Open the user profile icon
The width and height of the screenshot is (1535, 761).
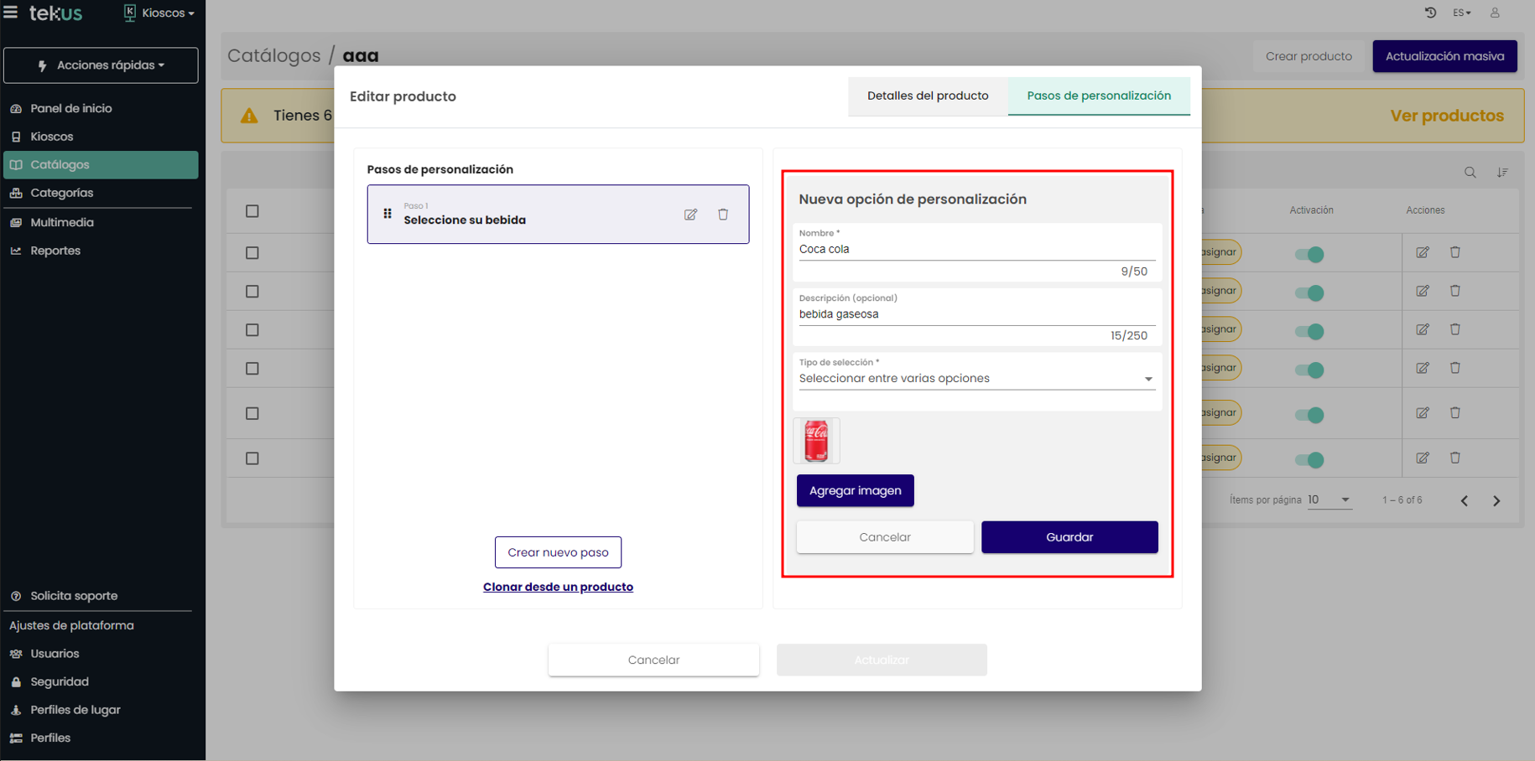click(1495, 13)
